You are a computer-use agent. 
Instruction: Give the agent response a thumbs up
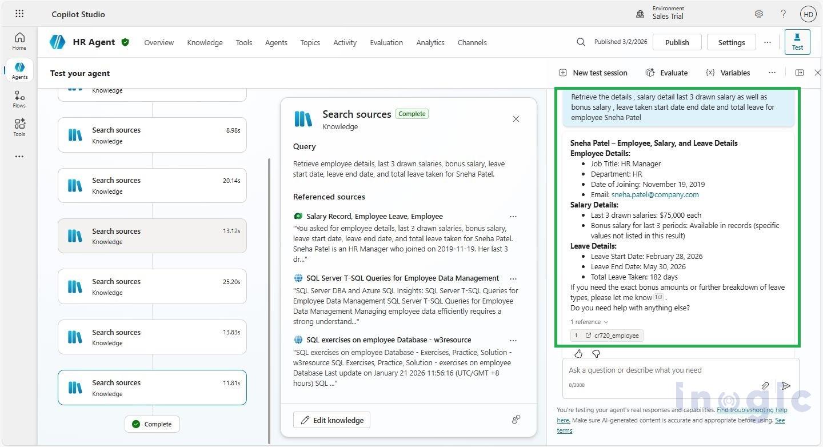pyautogui.click(x=578, y=354)
